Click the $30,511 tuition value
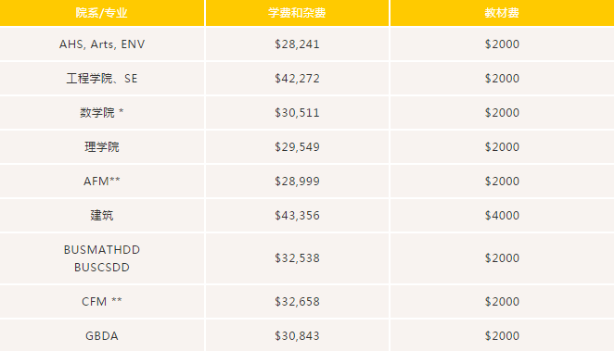Viewport: 615px width, 351px height. [x=297, y=113]
